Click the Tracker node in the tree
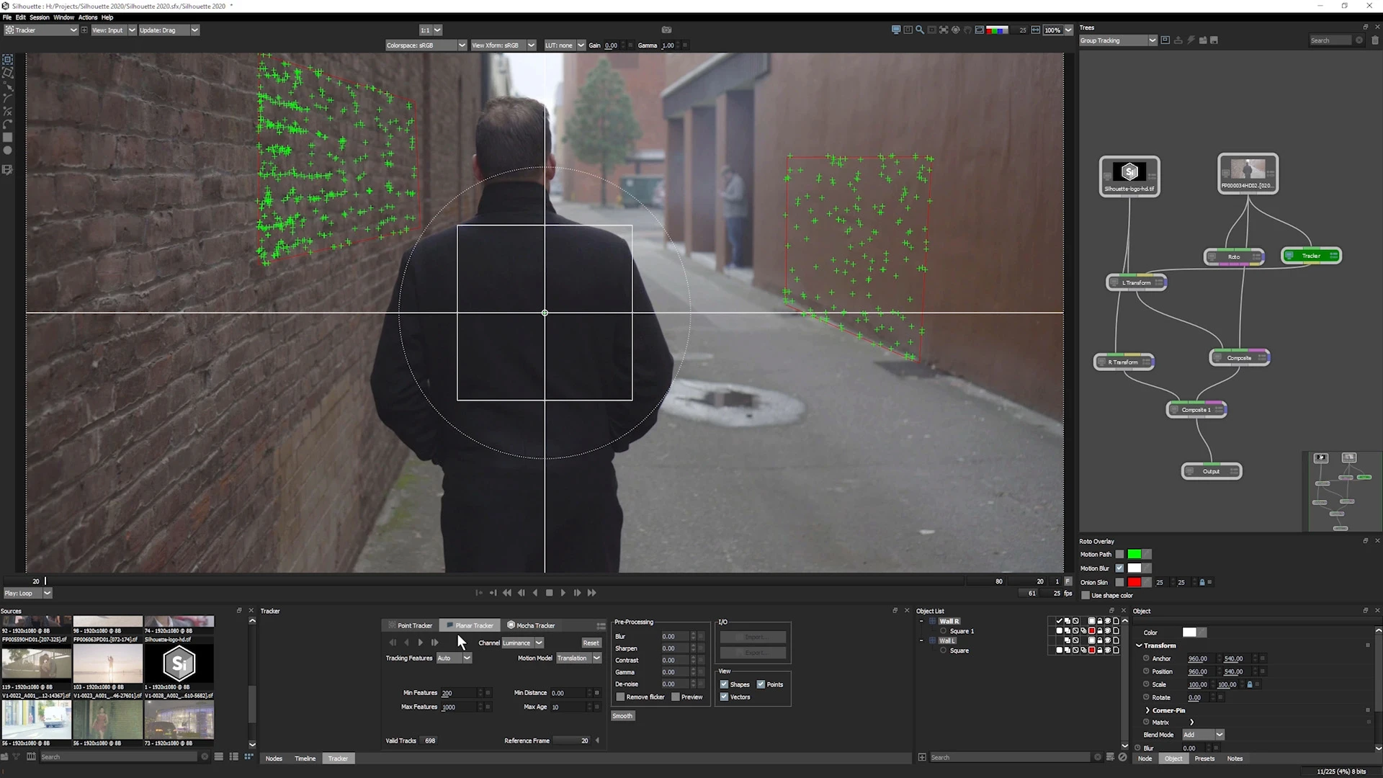The width and height of the screenshot is (1383, 778). (x=1311, y=256)
